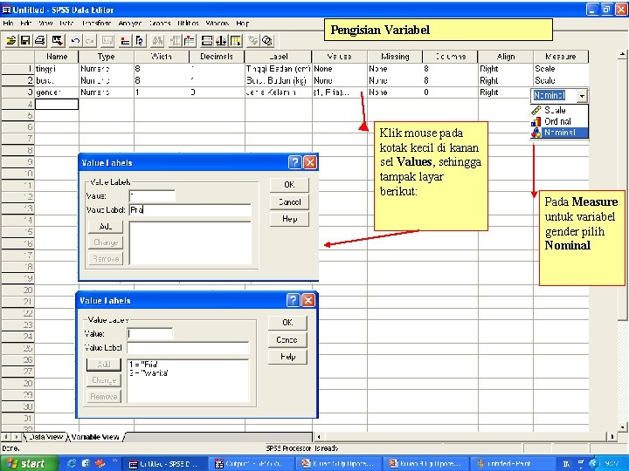The height and width of the screenshot is (471, 629).
Task: Open the File menu
Action: click(8, 24)
